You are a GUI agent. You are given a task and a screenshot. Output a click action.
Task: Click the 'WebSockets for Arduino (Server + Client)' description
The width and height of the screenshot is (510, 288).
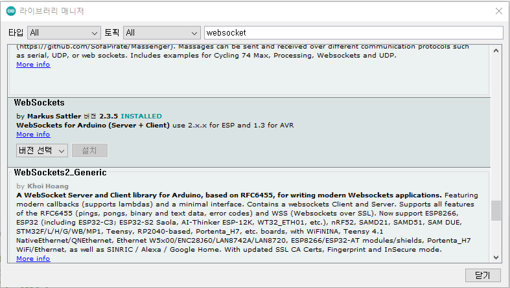point(93,126)
